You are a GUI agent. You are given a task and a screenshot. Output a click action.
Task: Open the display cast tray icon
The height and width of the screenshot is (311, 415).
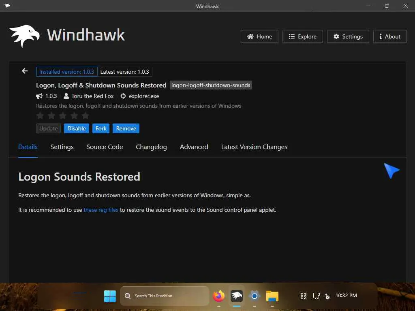coord(316,296)
